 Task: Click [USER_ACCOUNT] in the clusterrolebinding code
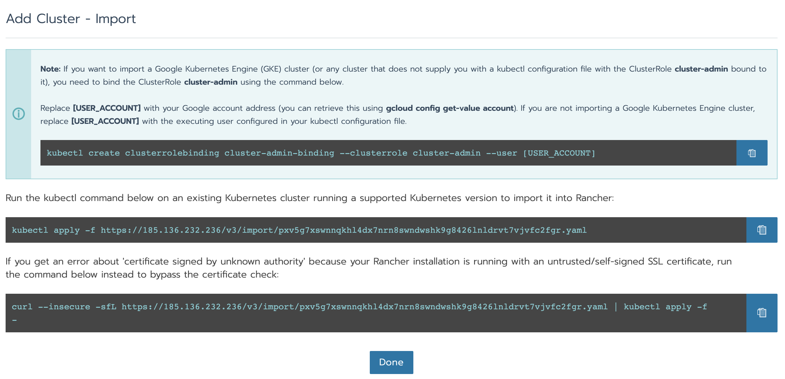(559, 153)
